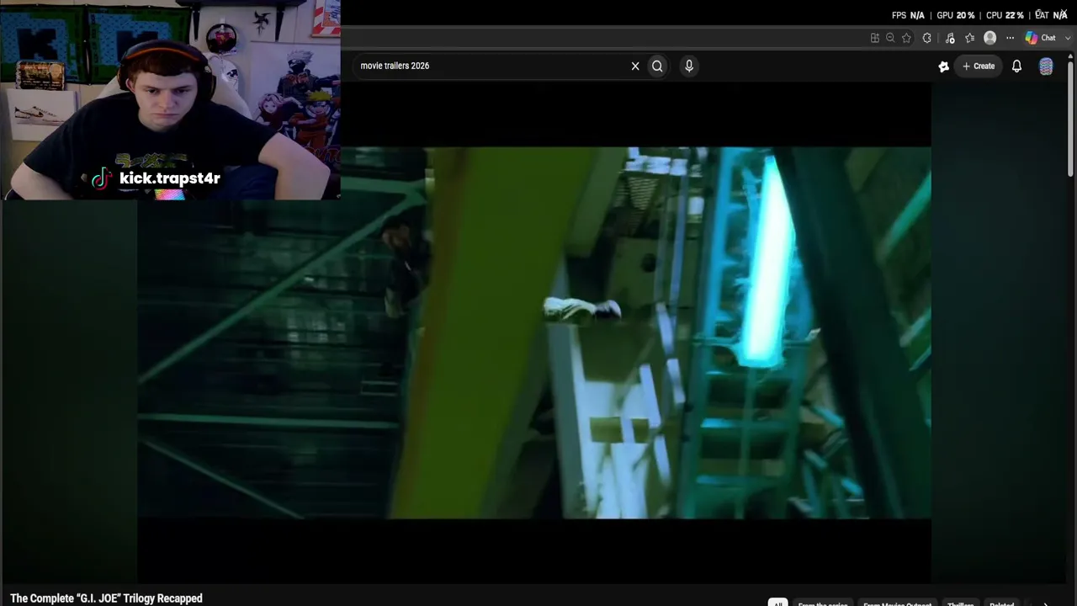Add this page to browser favorites
Viewport: 1077px width, 606px height.
pyautogui.click(x=906, y=38)
